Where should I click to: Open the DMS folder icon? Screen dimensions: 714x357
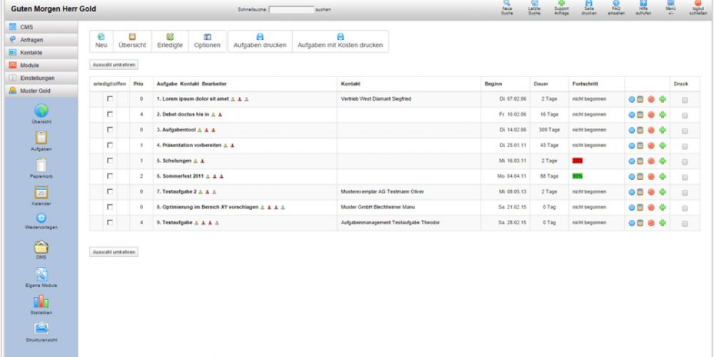point(41,246)
